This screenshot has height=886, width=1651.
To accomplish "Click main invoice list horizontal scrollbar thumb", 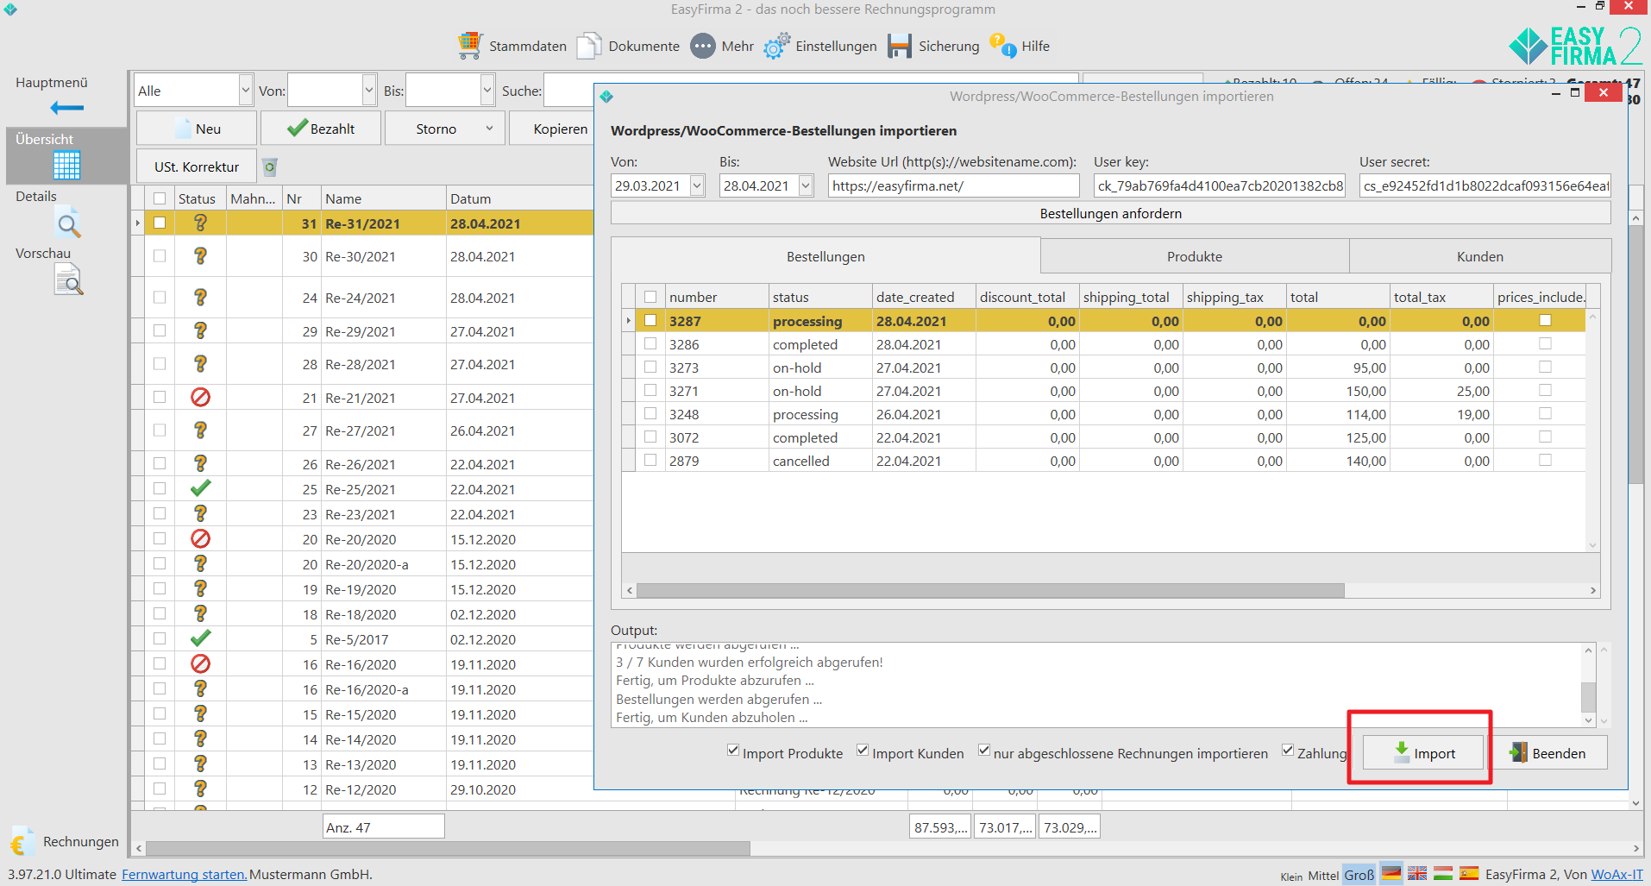I will coord(448,848).
